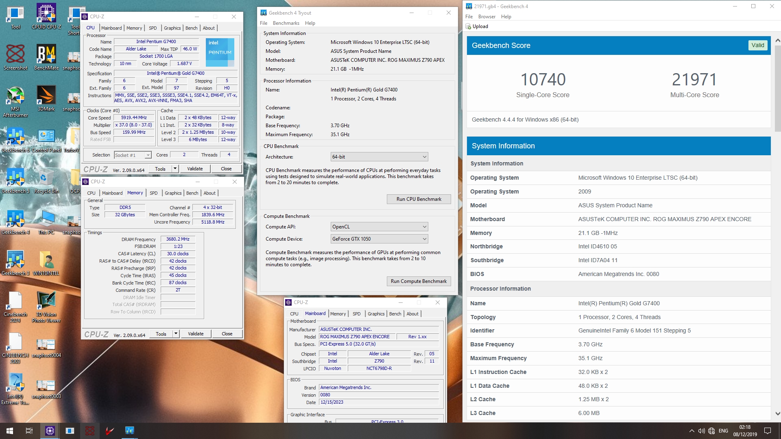Expand the Architecture 64-bit dropdown
This screenshot has height=439, width=781.
point(379,157)
